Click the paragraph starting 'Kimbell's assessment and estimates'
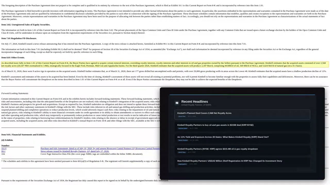The width and height of the screenshot is (330, 185). 164,78
